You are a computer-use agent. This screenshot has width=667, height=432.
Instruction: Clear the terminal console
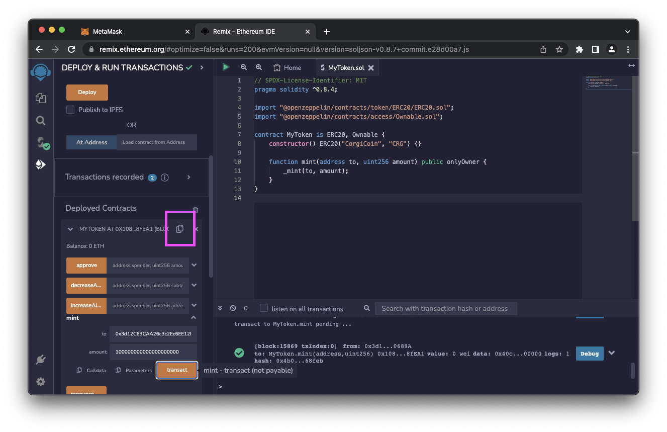[x=233, y=308]
